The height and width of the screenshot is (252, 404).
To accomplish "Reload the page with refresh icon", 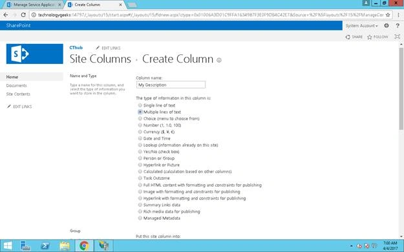I will (23, 15).
